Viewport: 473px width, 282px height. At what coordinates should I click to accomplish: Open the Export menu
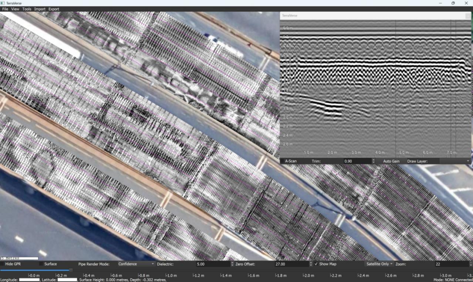pyautogui.click(x=54, y=9)
